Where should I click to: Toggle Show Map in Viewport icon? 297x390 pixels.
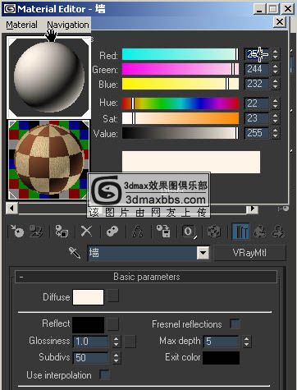click(x=214, y=232)
